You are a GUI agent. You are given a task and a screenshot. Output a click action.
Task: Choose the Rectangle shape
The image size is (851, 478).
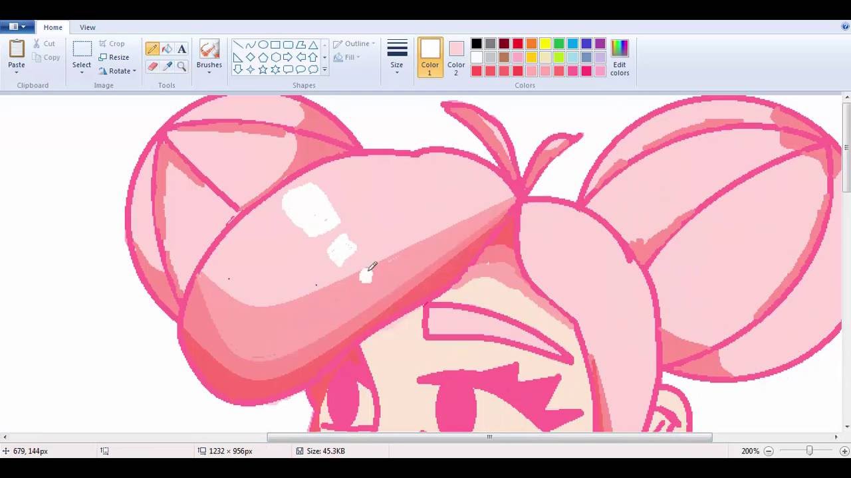(x=275, y=45)
